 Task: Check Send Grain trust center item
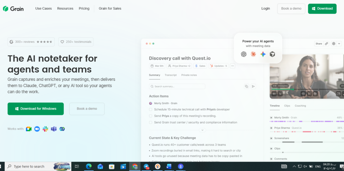tap(150, 122)
